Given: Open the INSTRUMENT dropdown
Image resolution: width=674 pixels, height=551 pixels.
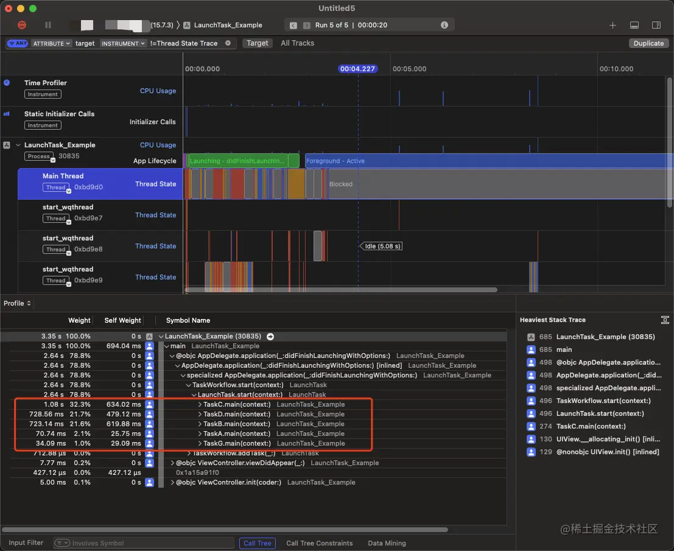Looking at the screenshot, I should pyautogui.click(x=122, y=43).
